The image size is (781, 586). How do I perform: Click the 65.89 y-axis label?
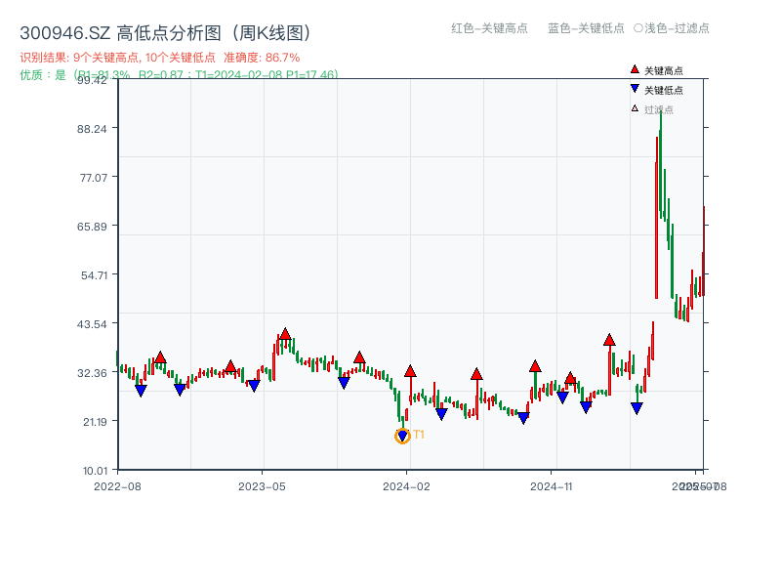pos(92,227)
